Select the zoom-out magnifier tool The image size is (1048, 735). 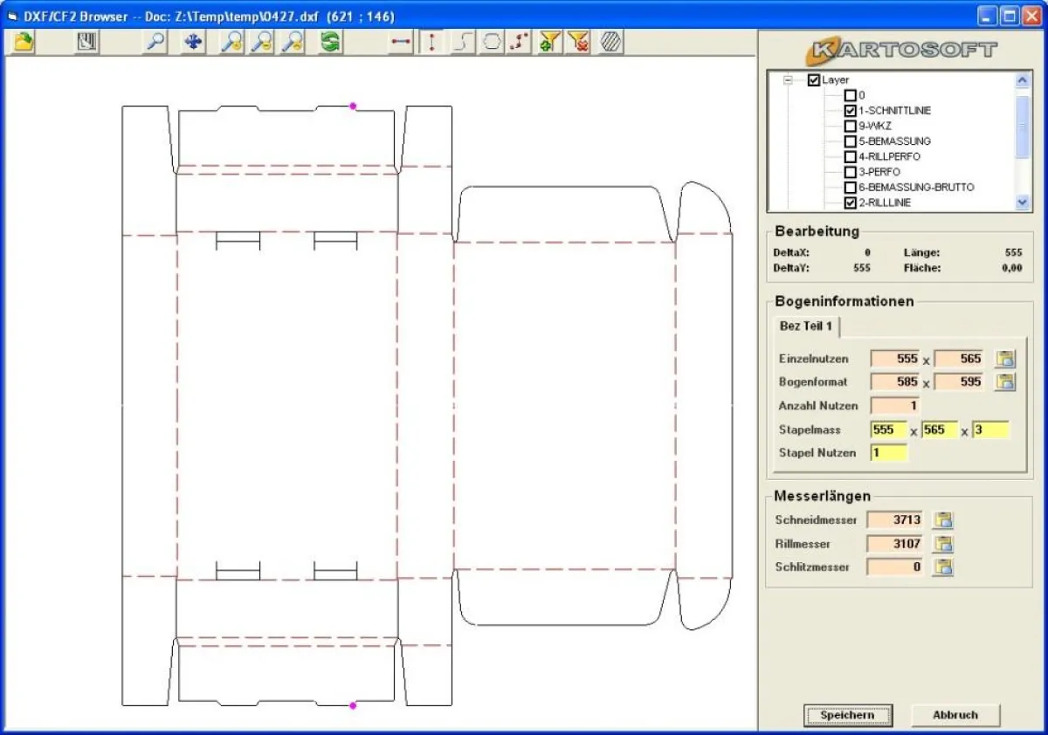tap(260, 41)
